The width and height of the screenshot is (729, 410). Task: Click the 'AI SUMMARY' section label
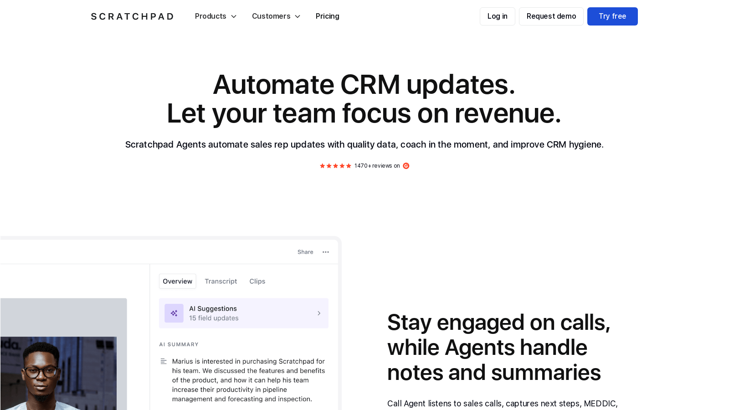(179, 344)
